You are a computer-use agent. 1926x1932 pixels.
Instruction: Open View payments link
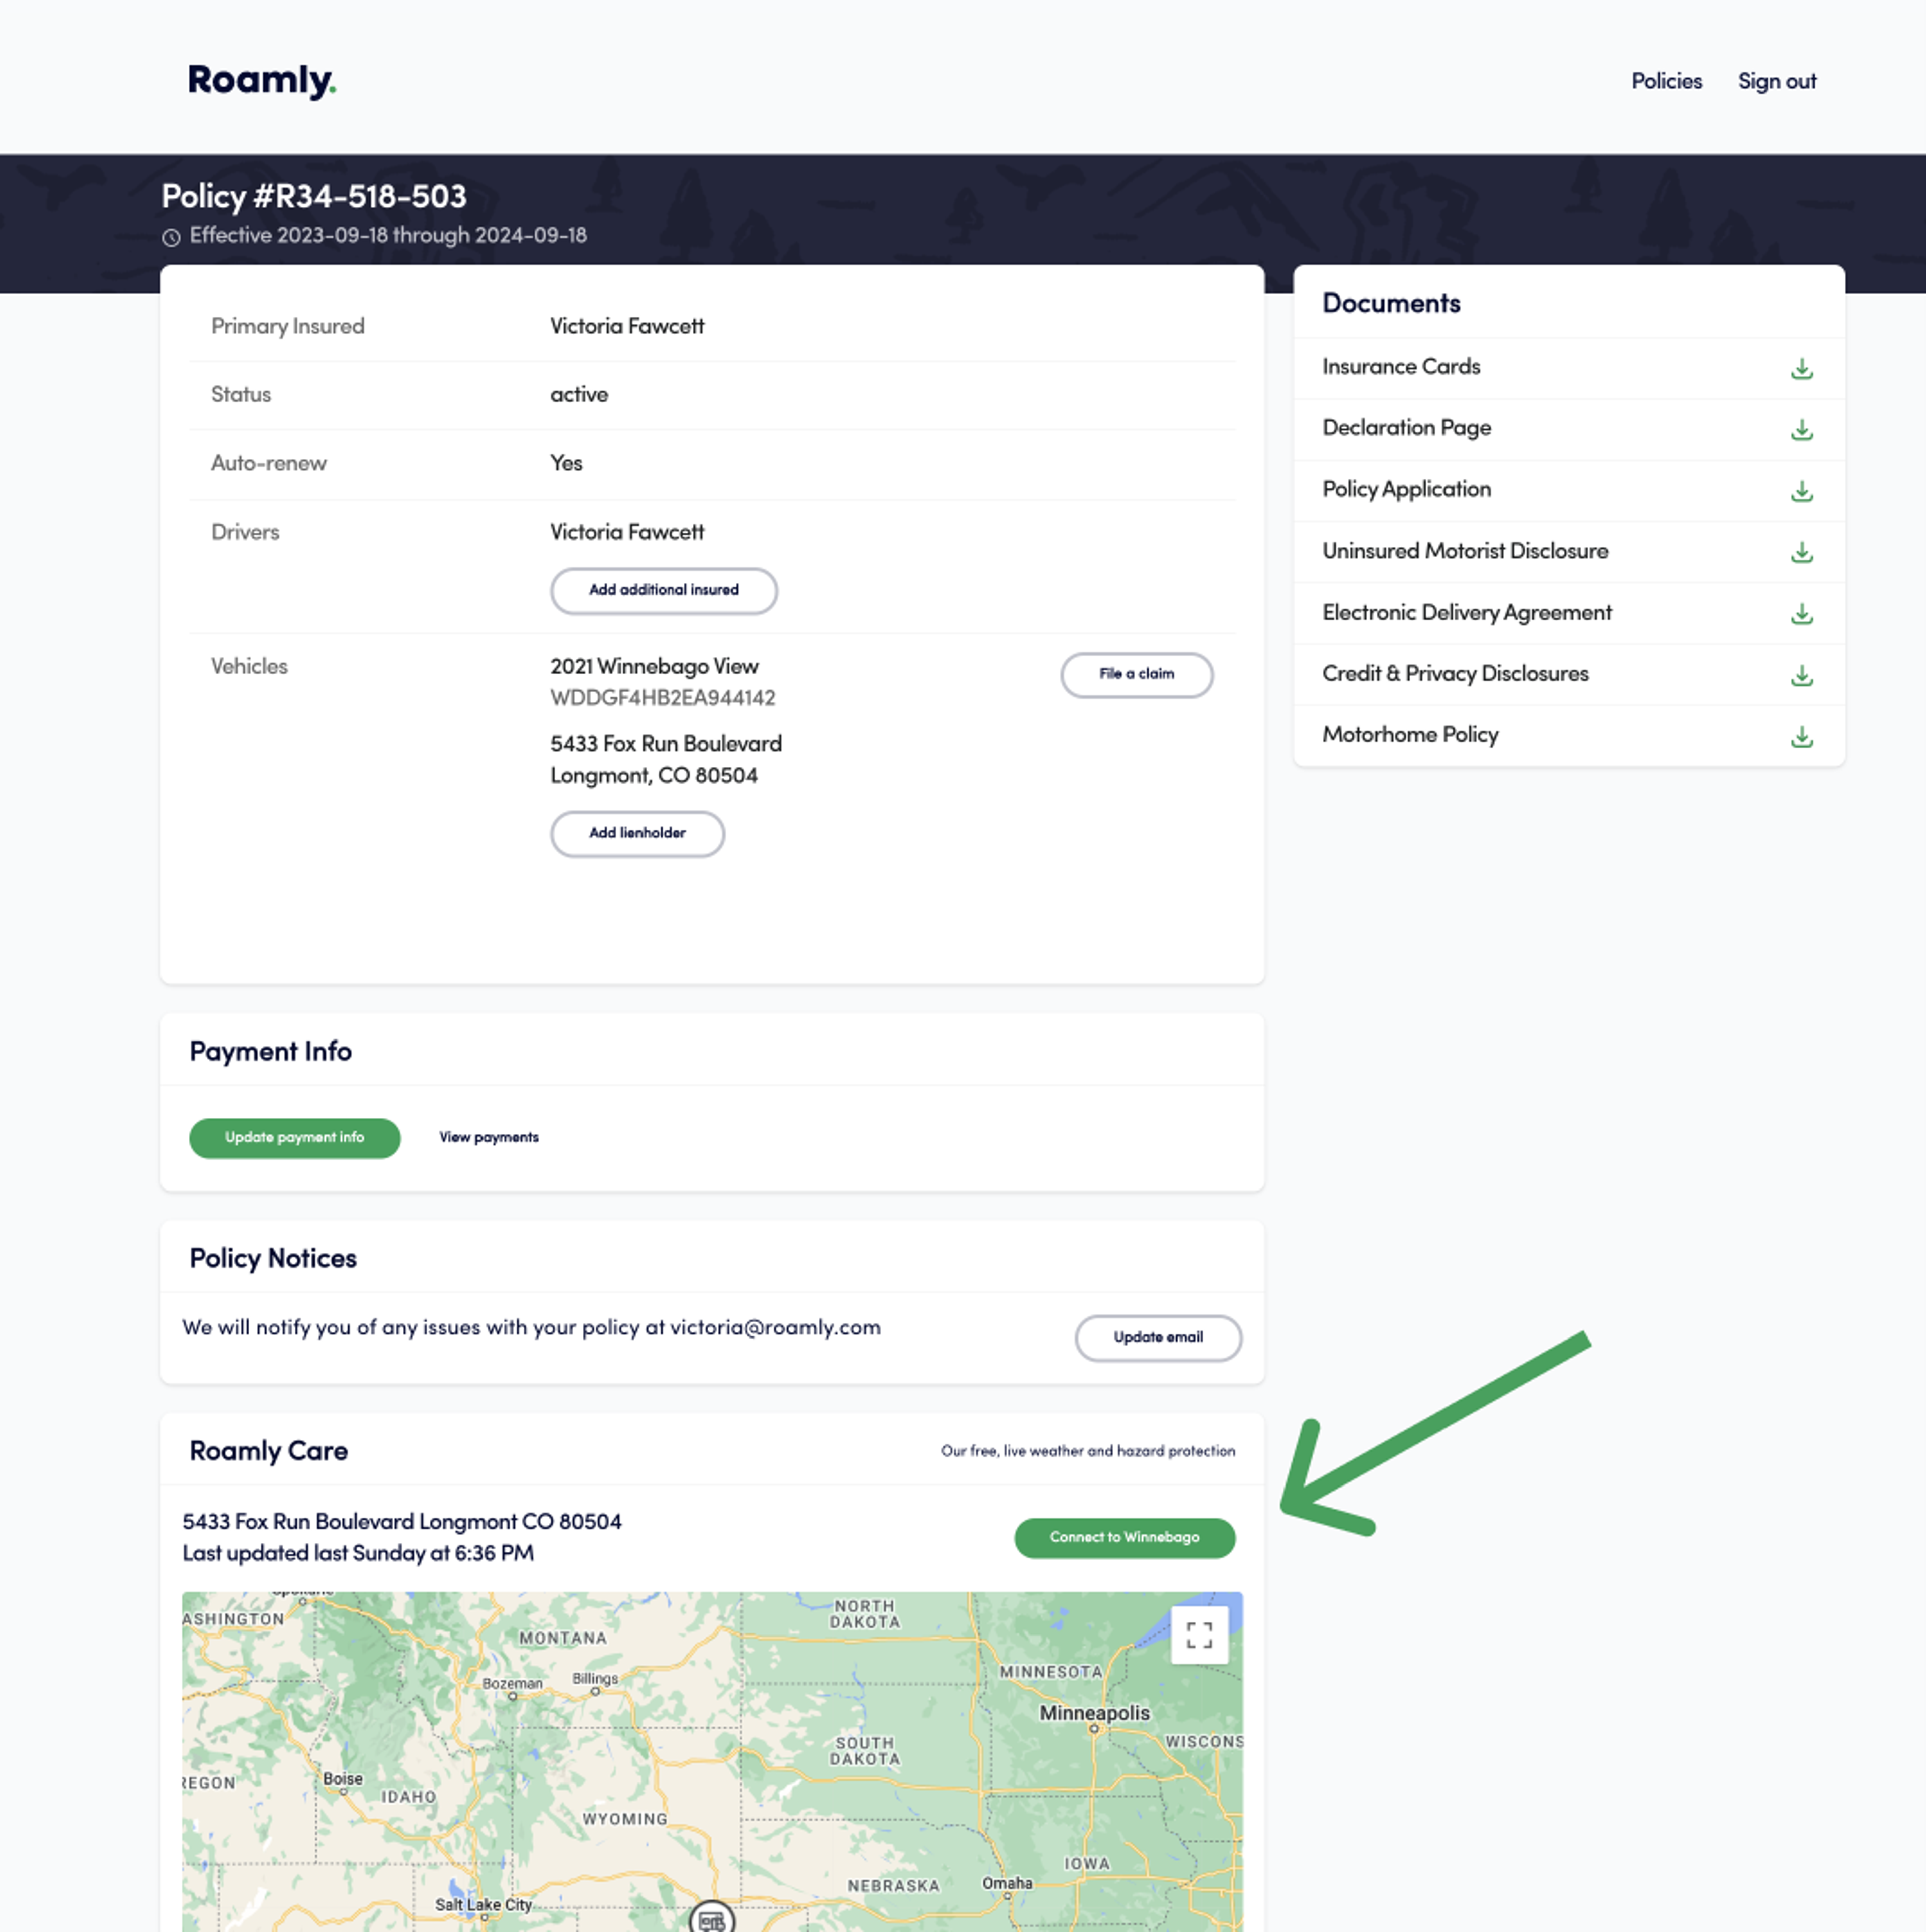click(x=488, y=1137)
